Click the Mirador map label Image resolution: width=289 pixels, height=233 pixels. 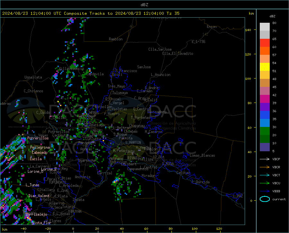tap(149, 176)
